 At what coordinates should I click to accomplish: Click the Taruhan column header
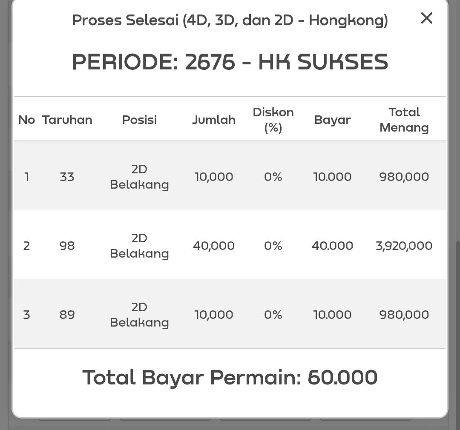(67, 120)
